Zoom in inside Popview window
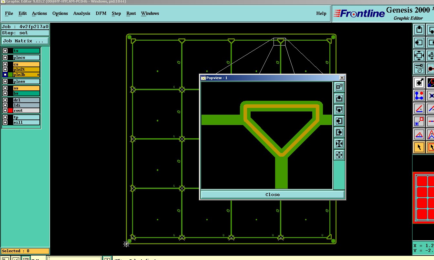 pyautogui.click(x=339, y=144)
